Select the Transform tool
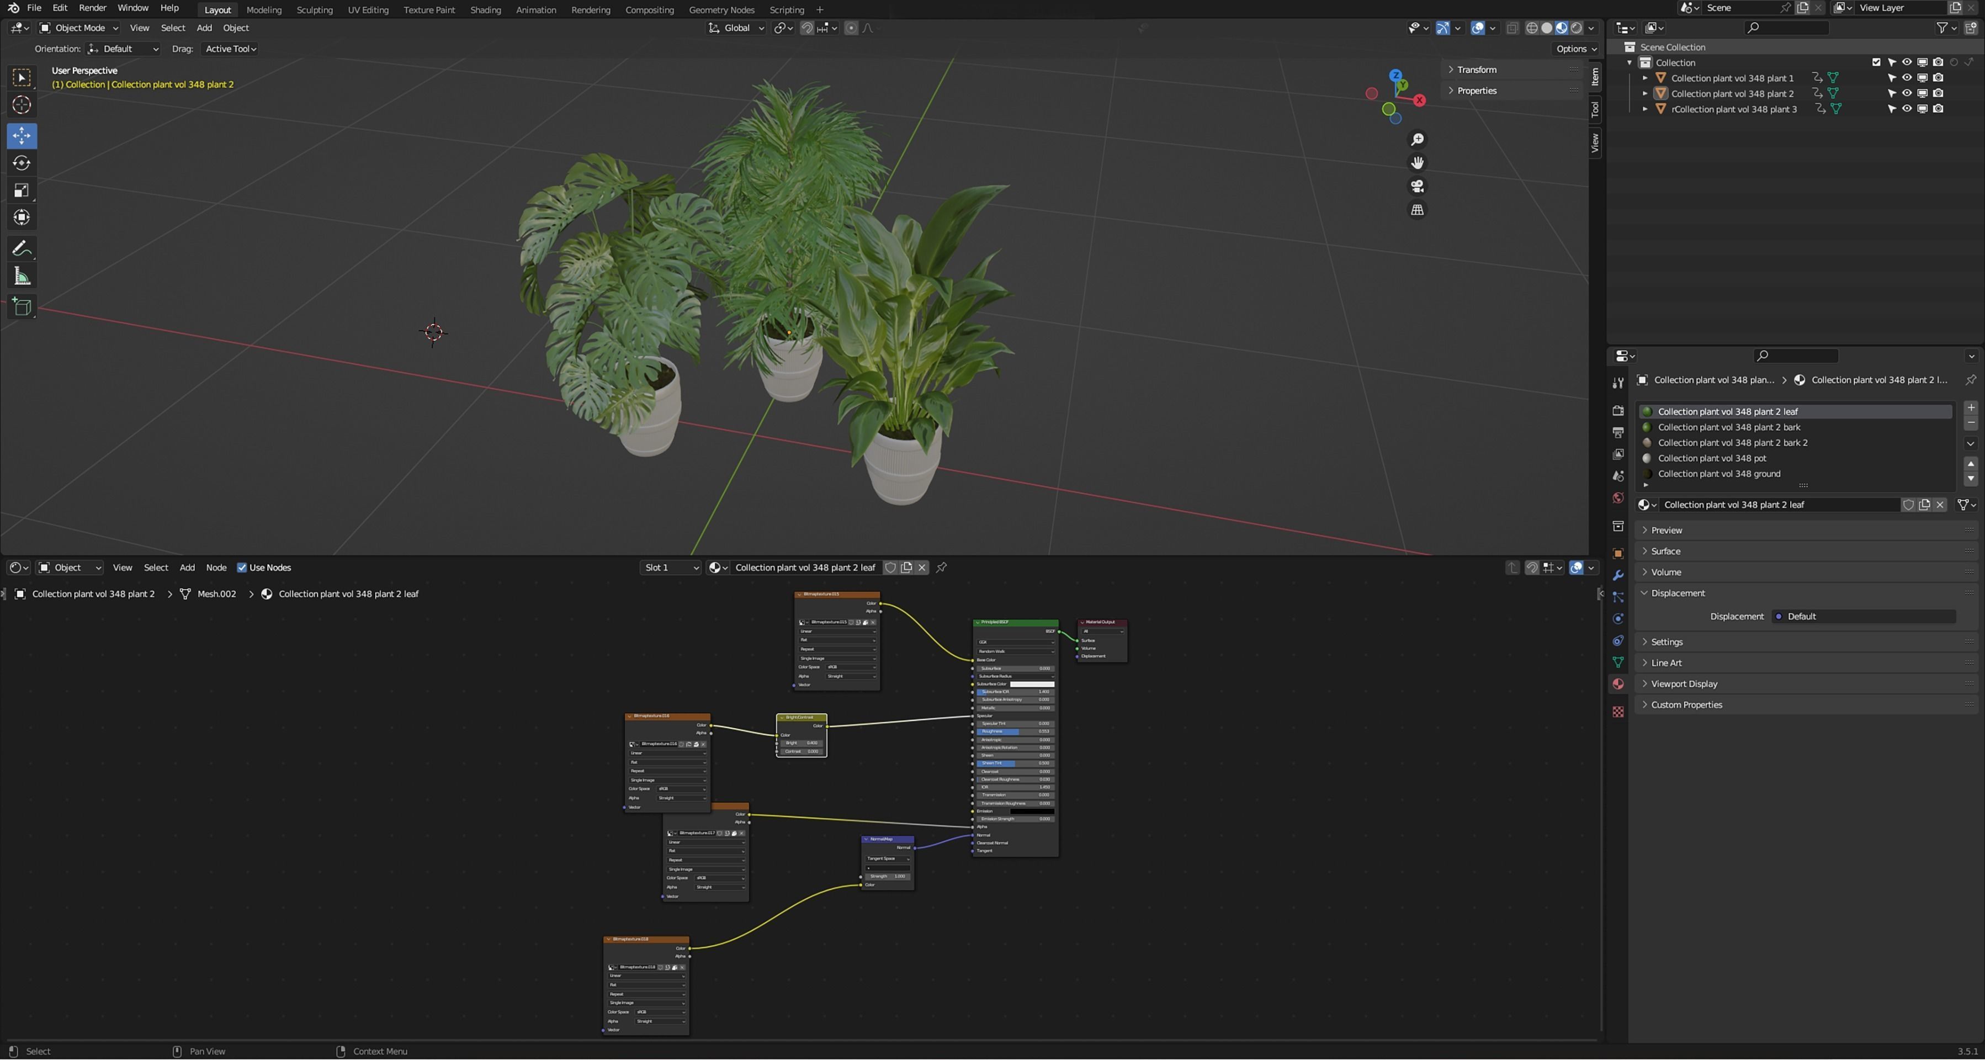This screenshot has height=1060, width=1985. pyautogui.click(x=22, y=218)
